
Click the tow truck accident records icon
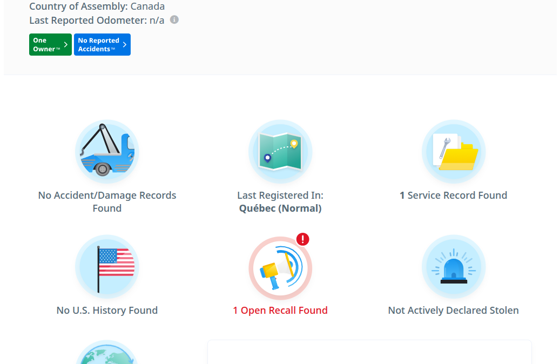coord(107,152)
